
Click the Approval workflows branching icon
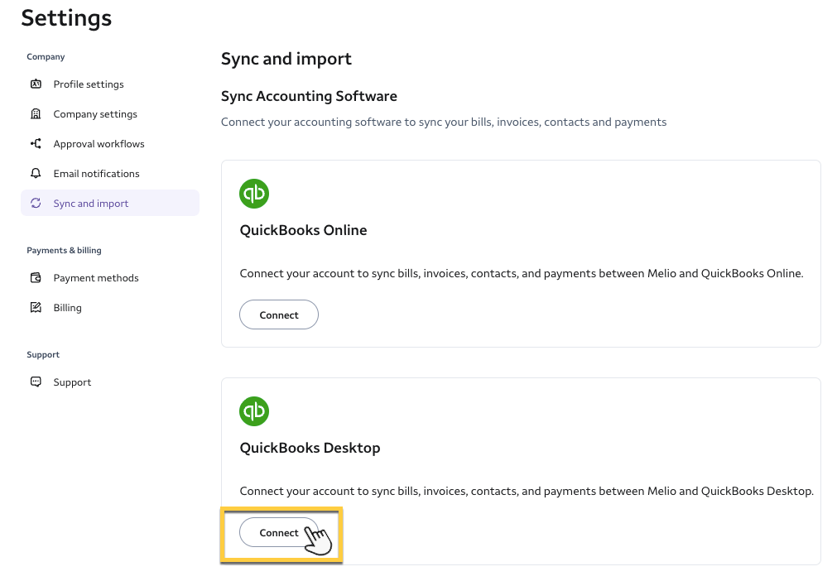[x=36, y=144]
